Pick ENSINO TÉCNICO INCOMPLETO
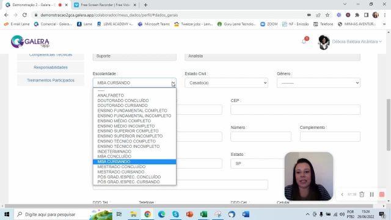391x220 pixels. pos(134,146)
